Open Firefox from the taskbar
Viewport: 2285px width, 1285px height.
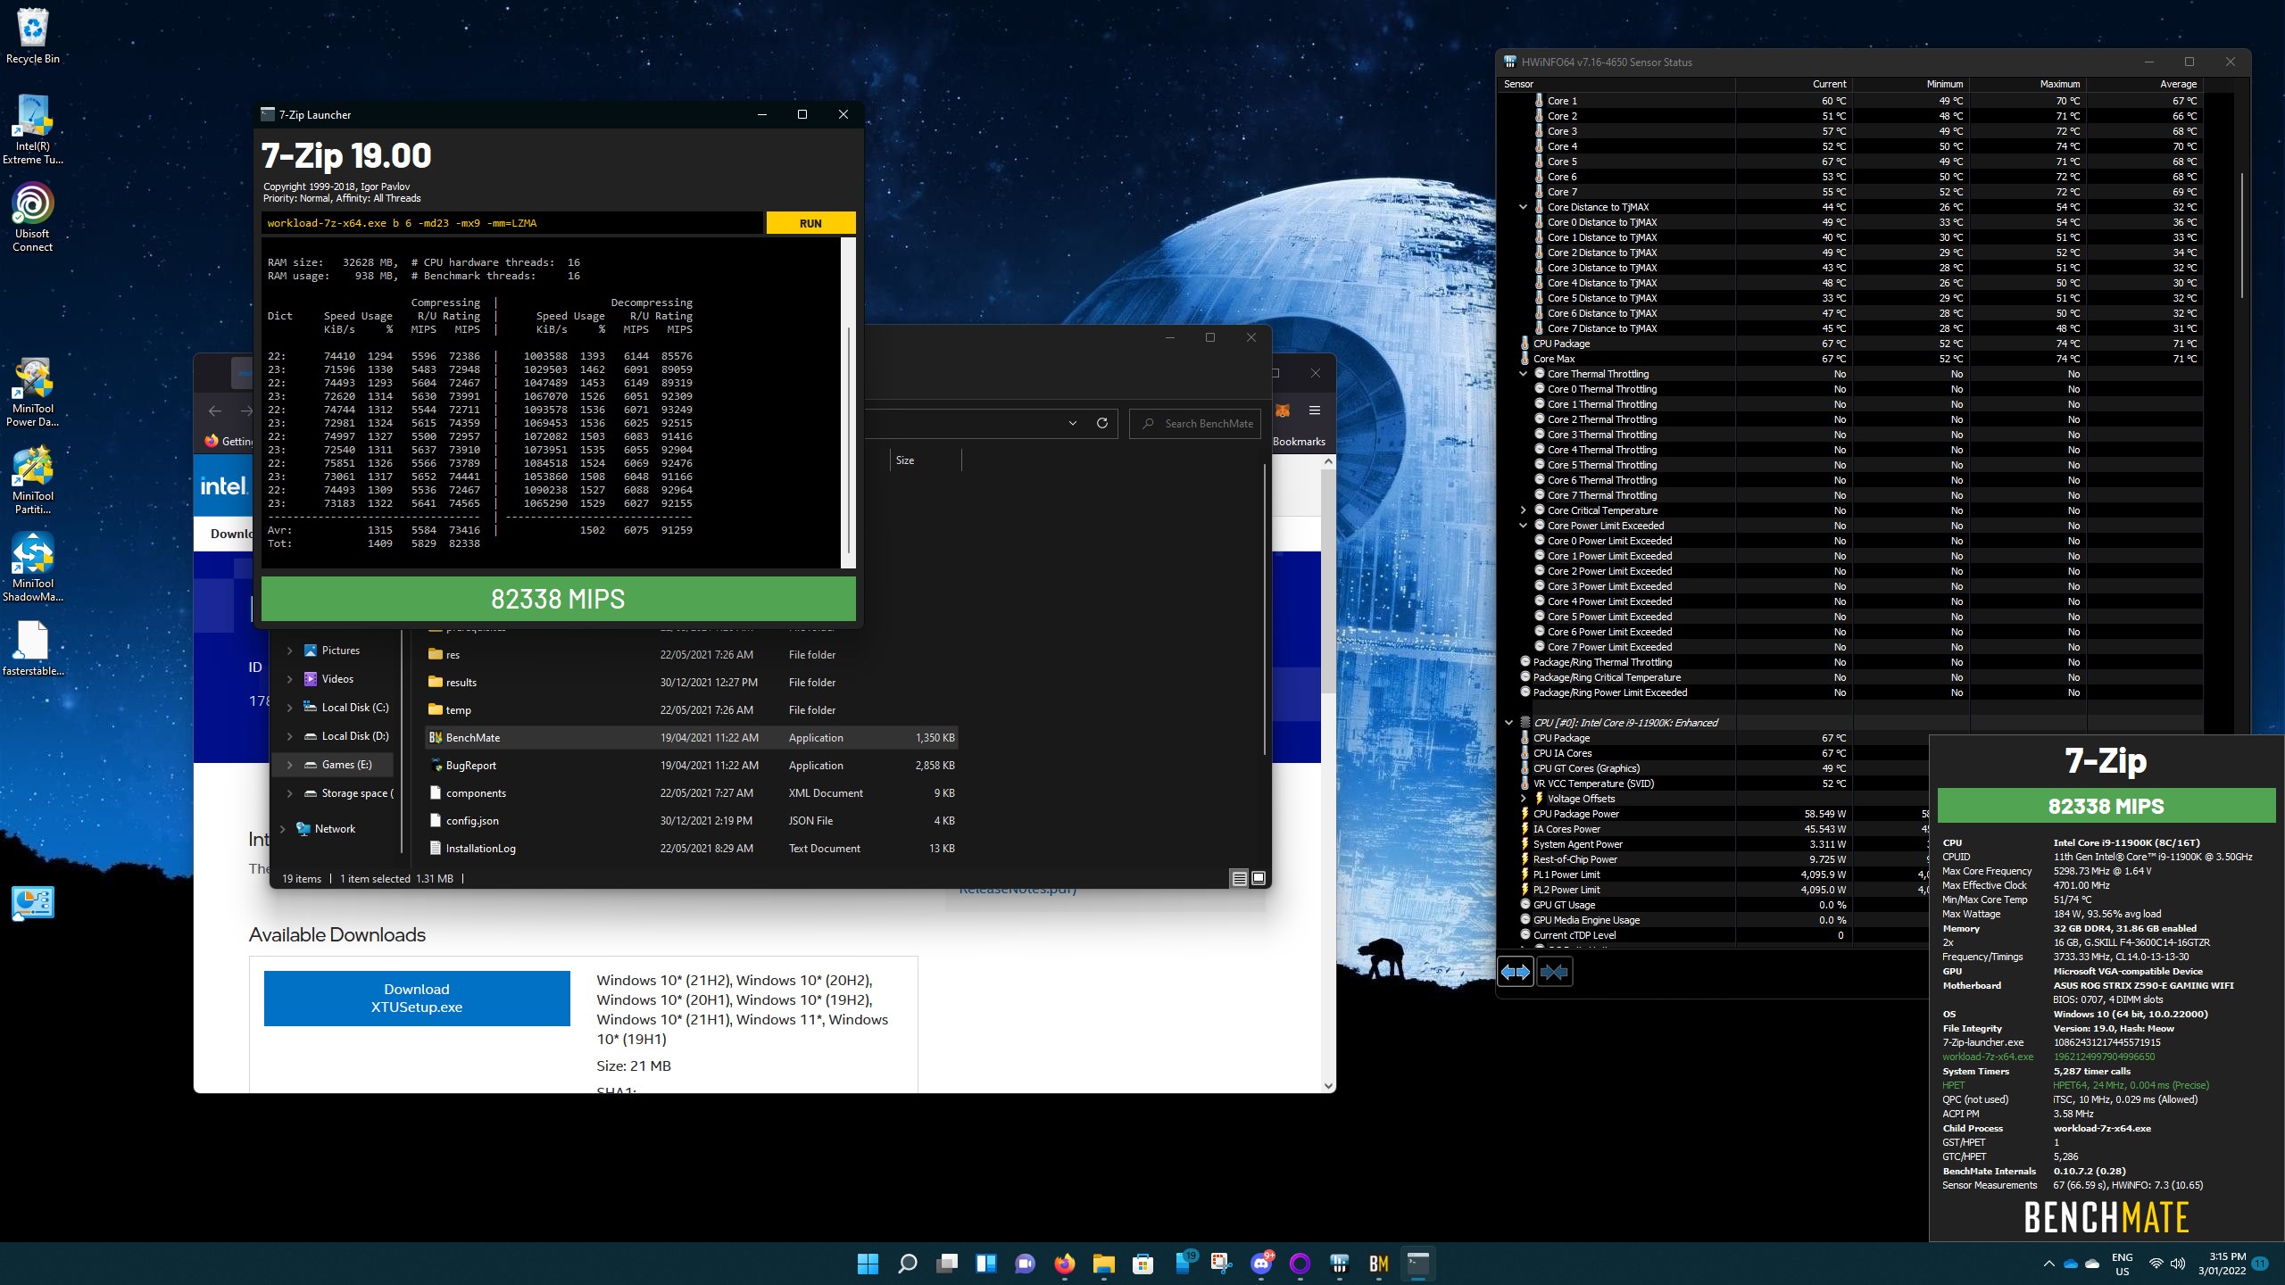(x=1064, y=1264)
